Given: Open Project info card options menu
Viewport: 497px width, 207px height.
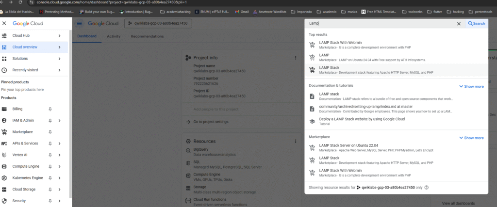Looking at the screenshot, I should point(295,58).
